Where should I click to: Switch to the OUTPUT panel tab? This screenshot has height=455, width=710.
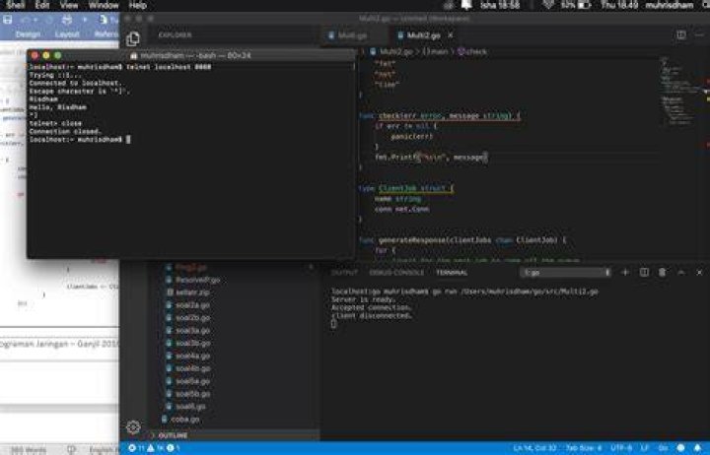coord(344,273)
